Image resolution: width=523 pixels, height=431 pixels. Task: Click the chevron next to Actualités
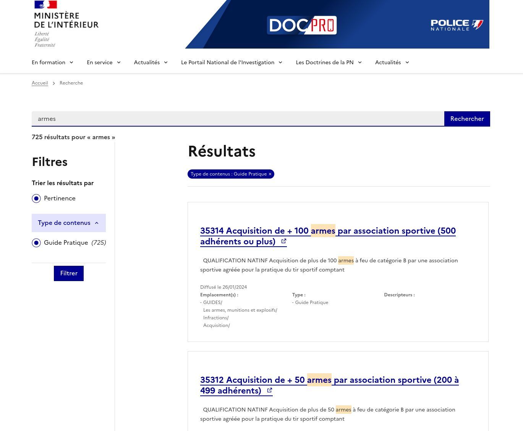click(165, 62)
